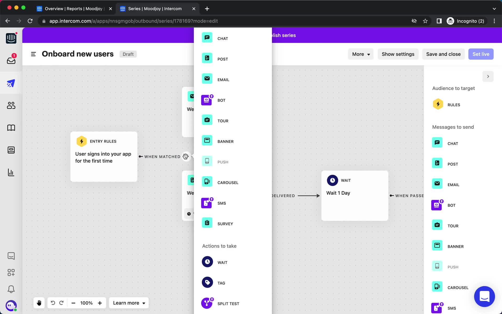Click the Set live button
502x314 pixels.
tap(481, 54)
